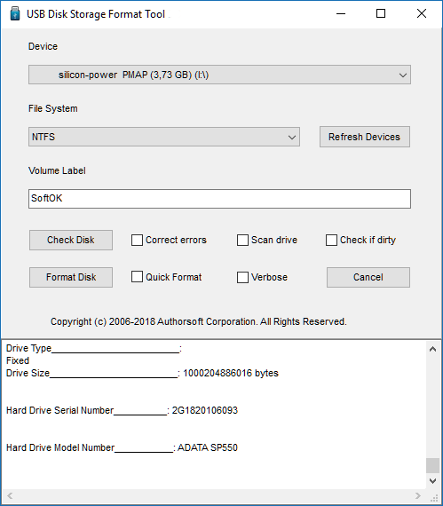The height and width of the screenshot is (506, 443).
Task: Click the Refresh Devices button
Action: 365,137
